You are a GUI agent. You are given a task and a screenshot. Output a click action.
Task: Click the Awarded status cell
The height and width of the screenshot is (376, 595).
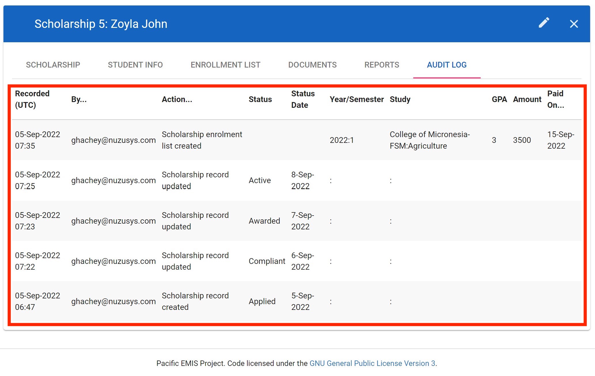tap(264, 221)
